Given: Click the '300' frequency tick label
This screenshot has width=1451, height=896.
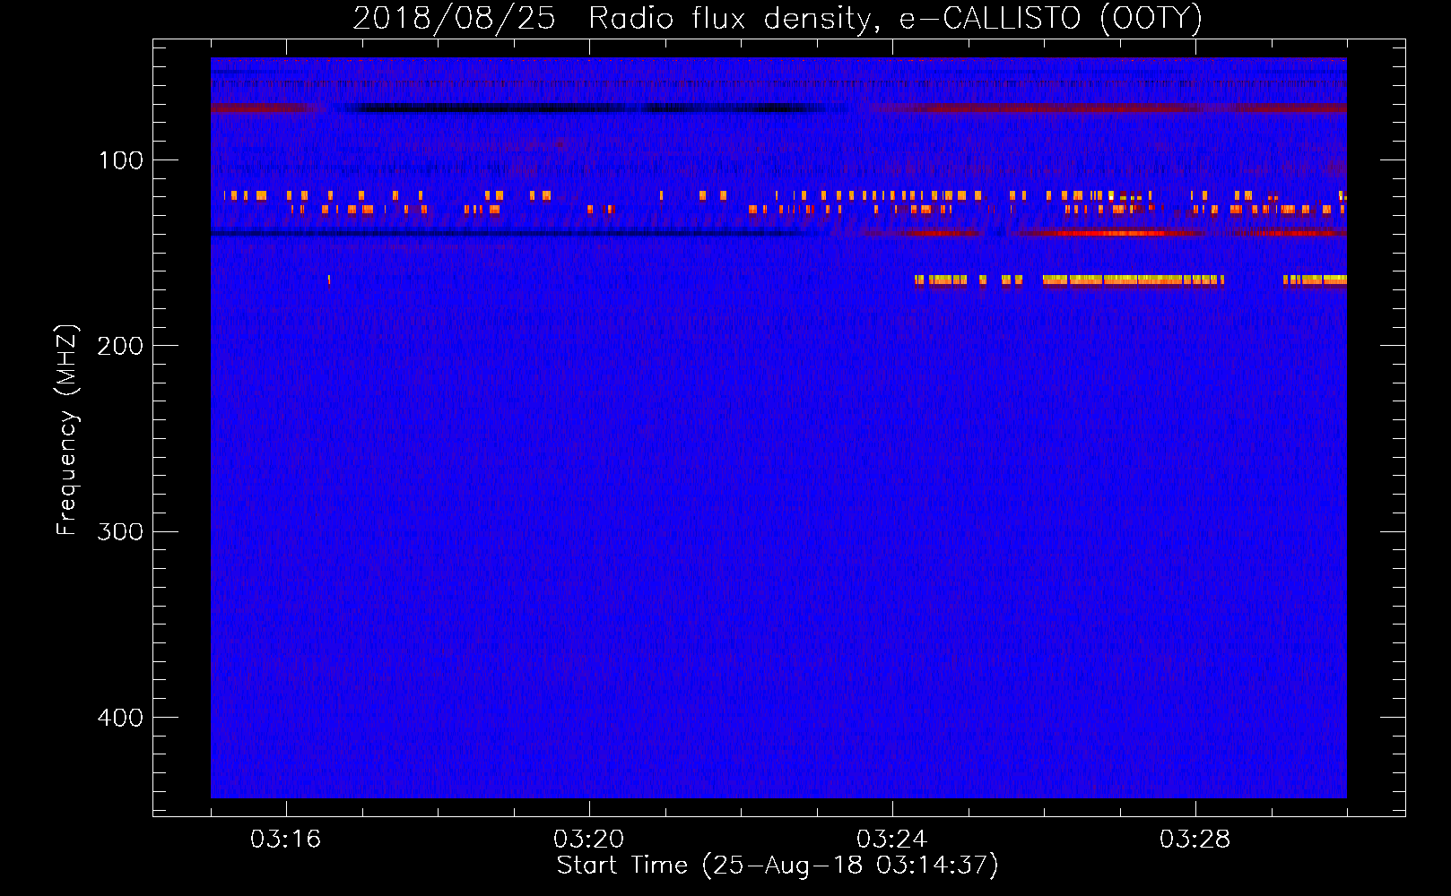Looking at the screenshot, I should click(120, 532).
